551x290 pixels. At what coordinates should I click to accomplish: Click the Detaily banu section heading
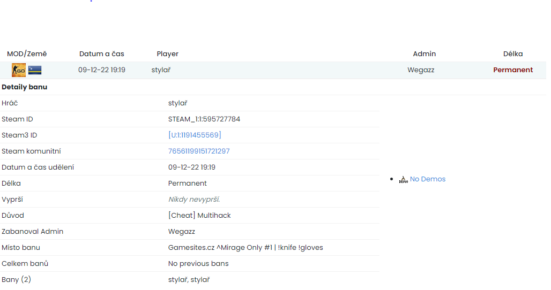pyautogui.click(x=25, y=87)
